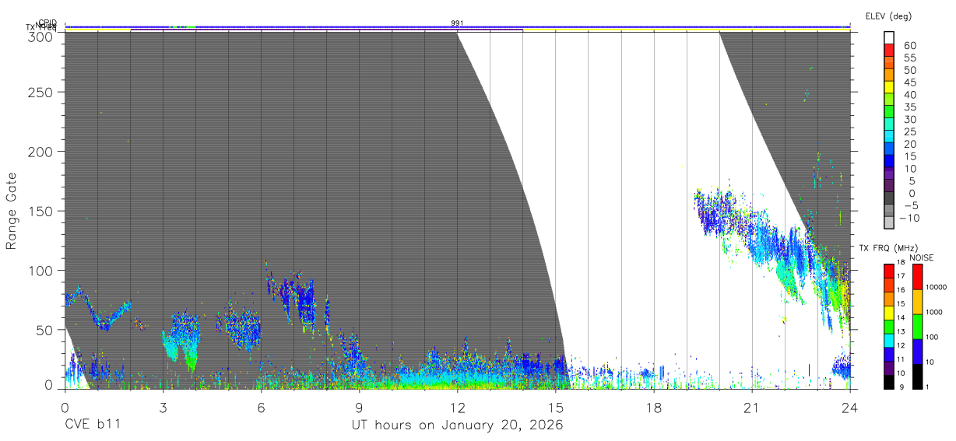Click the '30' label on ELEV scale
This screenshot has height=441, width=956.
pyautogui.click(x=909, y=119)
